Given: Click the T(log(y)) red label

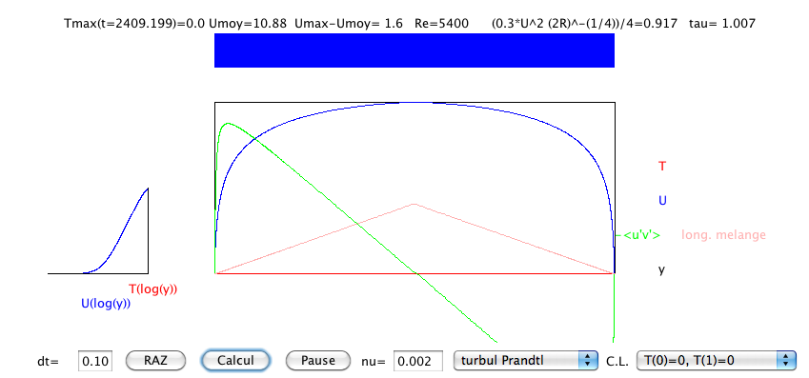Looking at the screenshot, I should tap(152, 289).
